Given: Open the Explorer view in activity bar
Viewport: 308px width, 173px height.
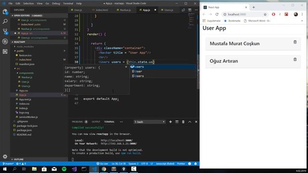Looking at the screenshot, I should [x=5, y=12].
